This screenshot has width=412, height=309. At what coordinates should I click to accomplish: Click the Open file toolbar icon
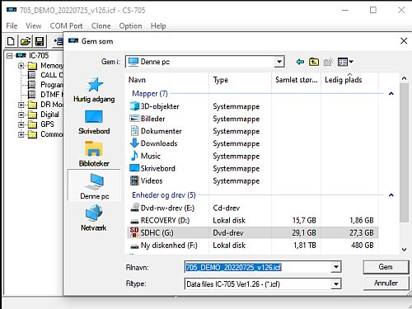(x=26, y=41)
